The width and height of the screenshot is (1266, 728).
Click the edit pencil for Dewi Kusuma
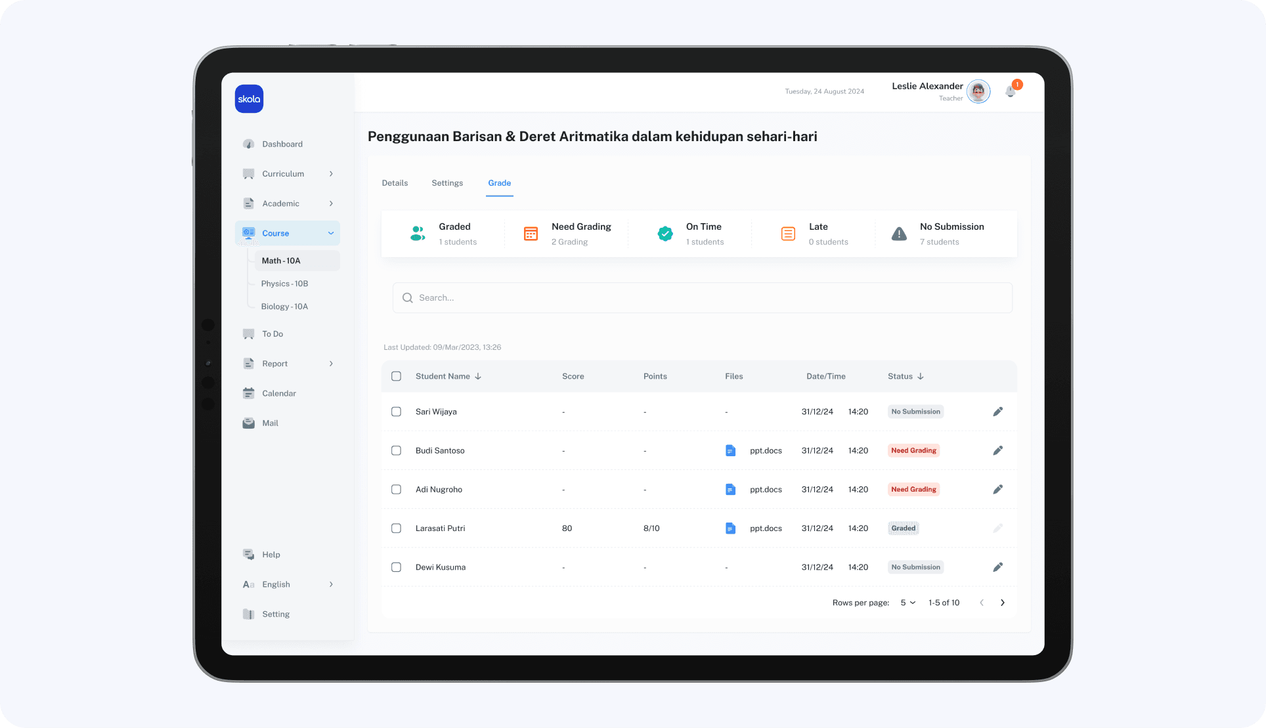point(997,567)
